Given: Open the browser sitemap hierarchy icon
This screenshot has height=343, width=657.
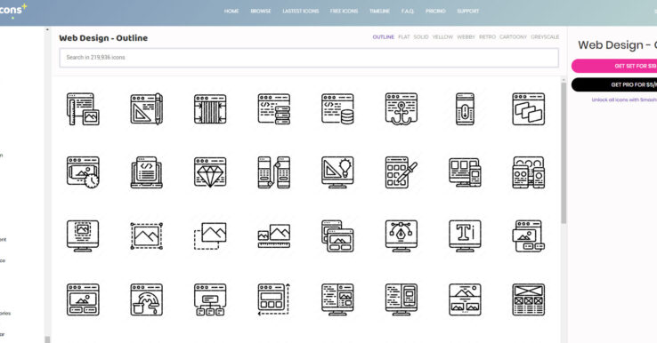Looking at the screenshot, I should point(210,299).
